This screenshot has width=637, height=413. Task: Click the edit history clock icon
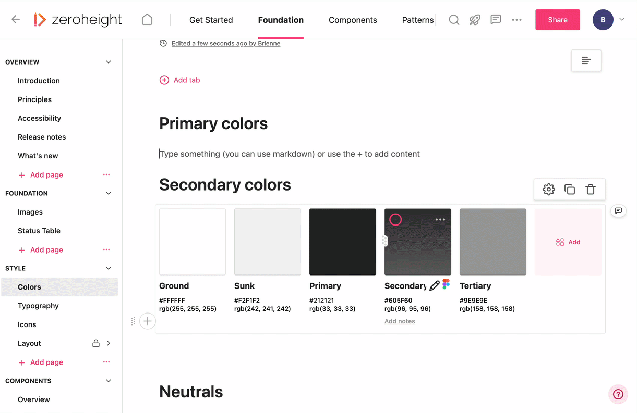163,43
